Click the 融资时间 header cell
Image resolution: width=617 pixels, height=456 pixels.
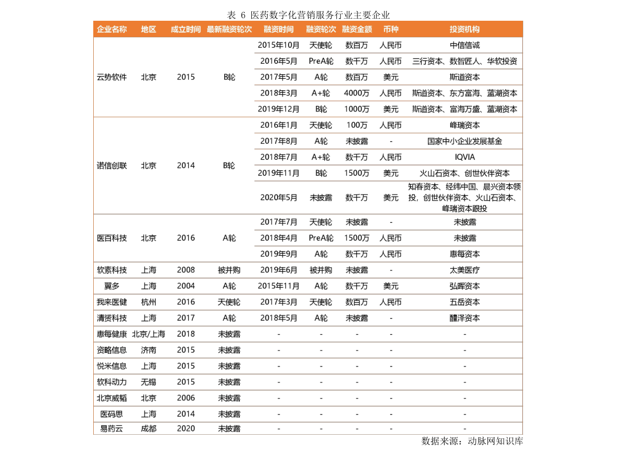(x=278, y=30)
